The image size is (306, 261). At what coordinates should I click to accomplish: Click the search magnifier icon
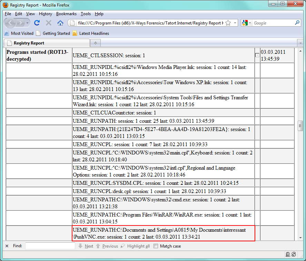click(x=297, y=23)
